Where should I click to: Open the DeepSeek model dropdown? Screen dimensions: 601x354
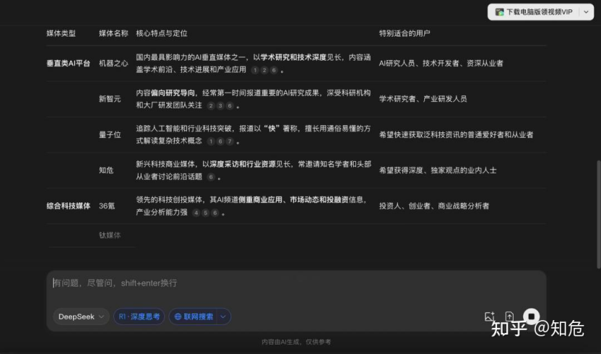[x=80, y=316]
